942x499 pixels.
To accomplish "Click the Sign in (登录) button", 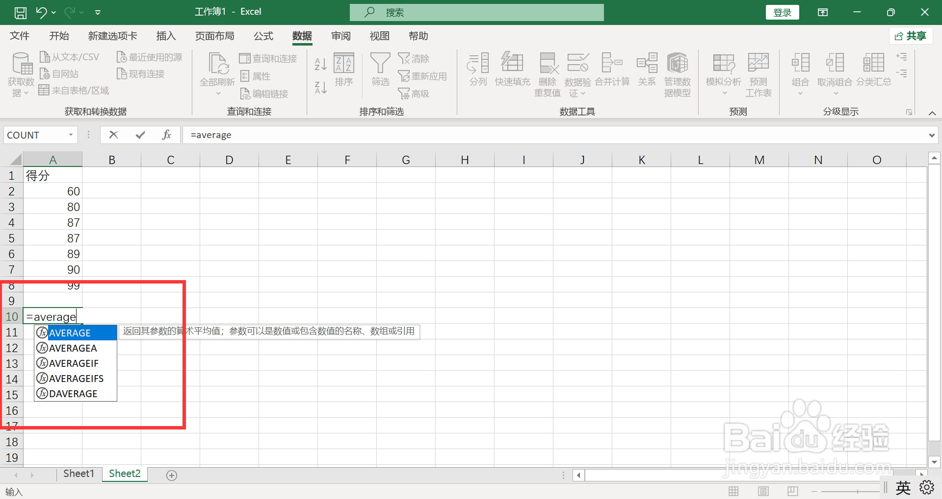I will 782,12.
